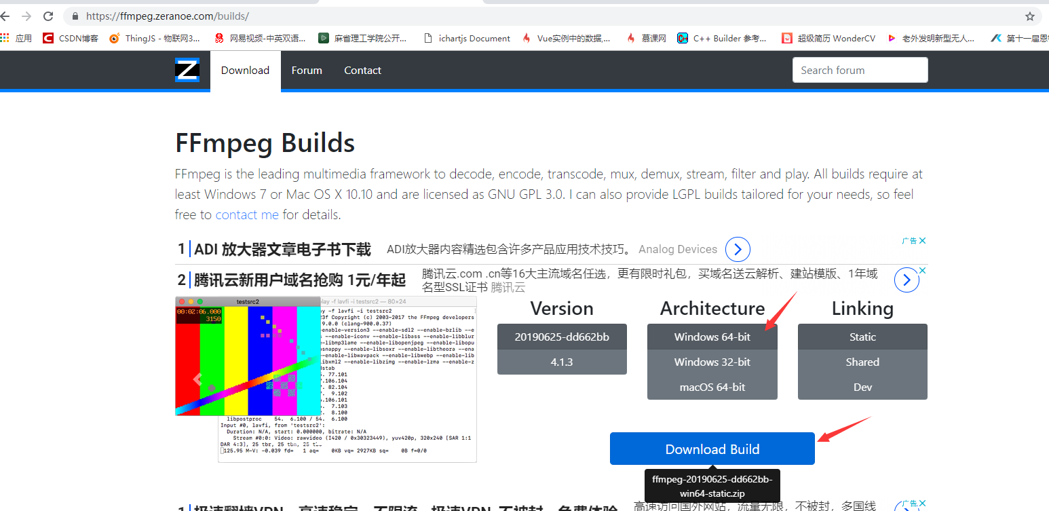Click the arrow circle on the 腾讯云 ad

click(x=907, y=280)
